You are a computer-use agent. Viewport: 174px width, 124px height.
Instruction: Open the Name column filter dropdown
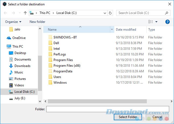point(112,30)
